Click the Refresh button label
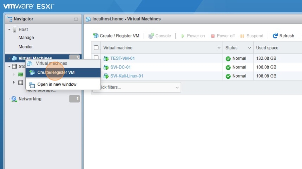 [287, 36]
